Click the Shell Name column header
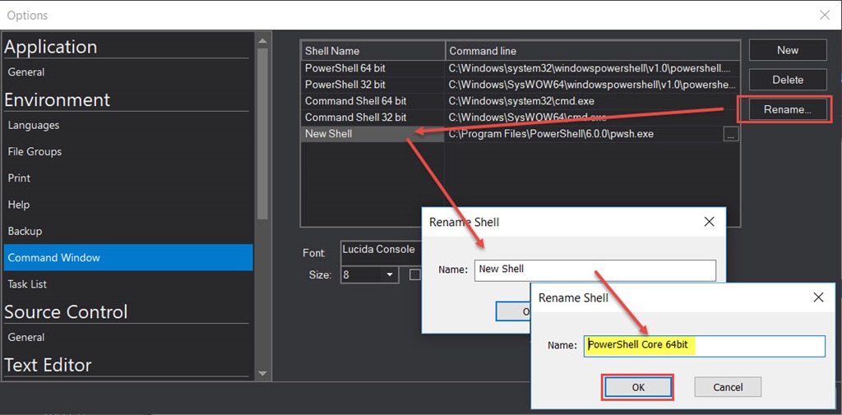This screenshot has width=842, height=415. [372, 51]
